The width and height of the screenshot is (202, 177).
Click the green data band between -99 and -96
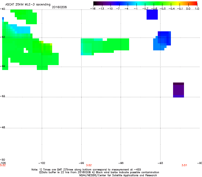coord(105,47)
